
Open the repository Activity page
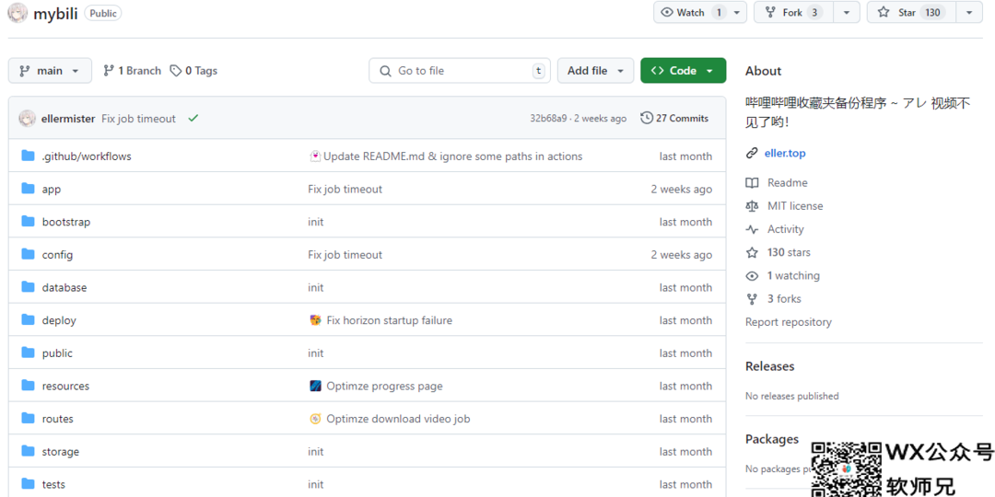point(786,229)
